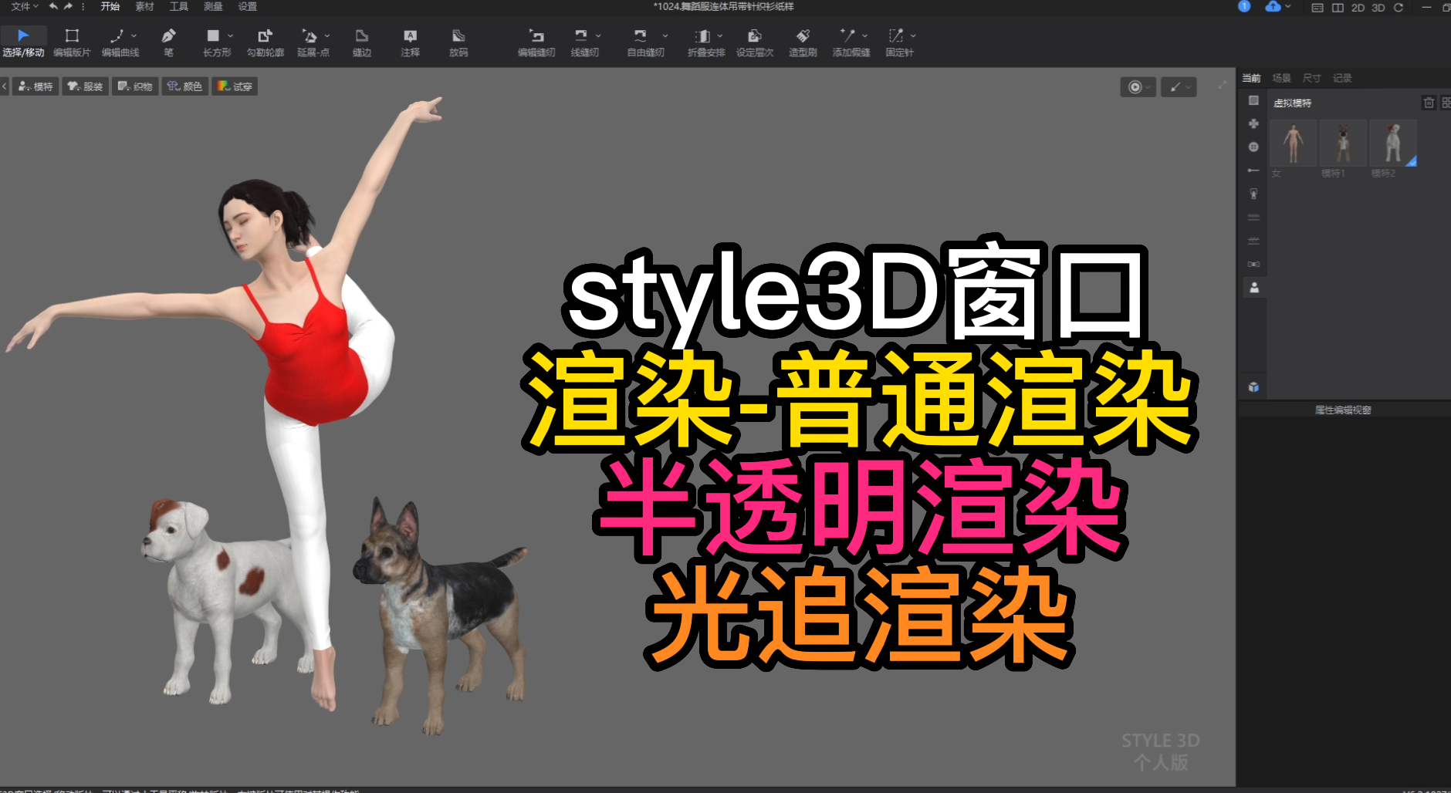The width and height of the screenshot is (1451, 793).
Task: Choose the 自由缝纫 tool
Action: 645,42
